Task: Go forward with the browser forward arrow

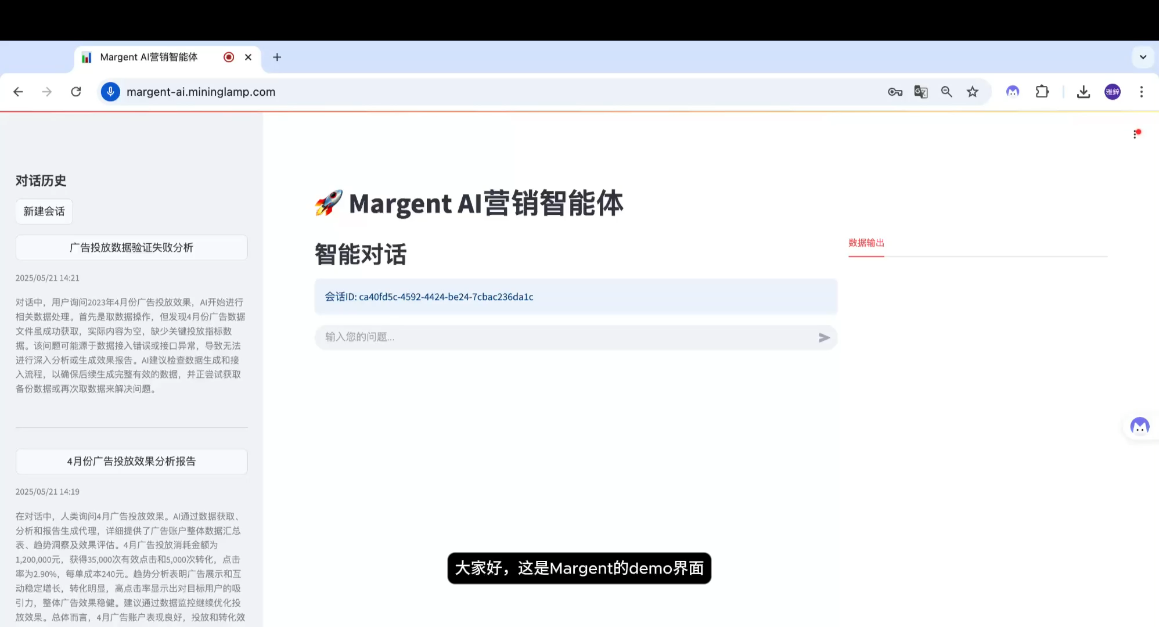Action: (47, 92)
